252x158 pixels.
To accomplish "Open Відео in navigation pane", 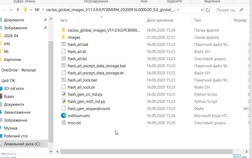I will [9, 96].
